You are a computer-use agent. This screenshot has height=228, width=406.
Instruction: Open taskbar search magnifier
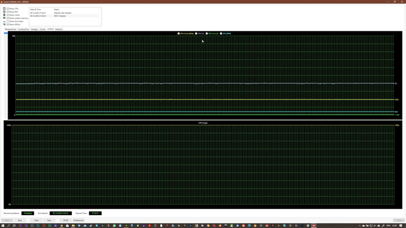point(9,226)
